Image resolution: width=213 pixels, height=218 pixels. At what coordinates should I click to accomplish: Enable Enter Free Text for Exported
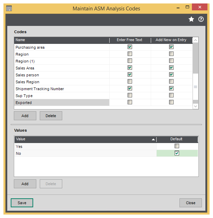[130, 102]
